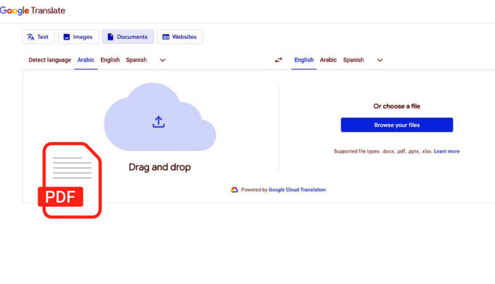This screenshot has width=495, height=284.
Task: Expand the target language list chevron
Action: tap(379, 60)
